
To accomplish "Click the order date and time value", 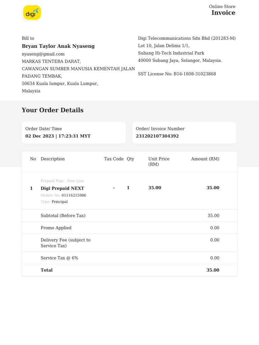I will coord(58,136).
